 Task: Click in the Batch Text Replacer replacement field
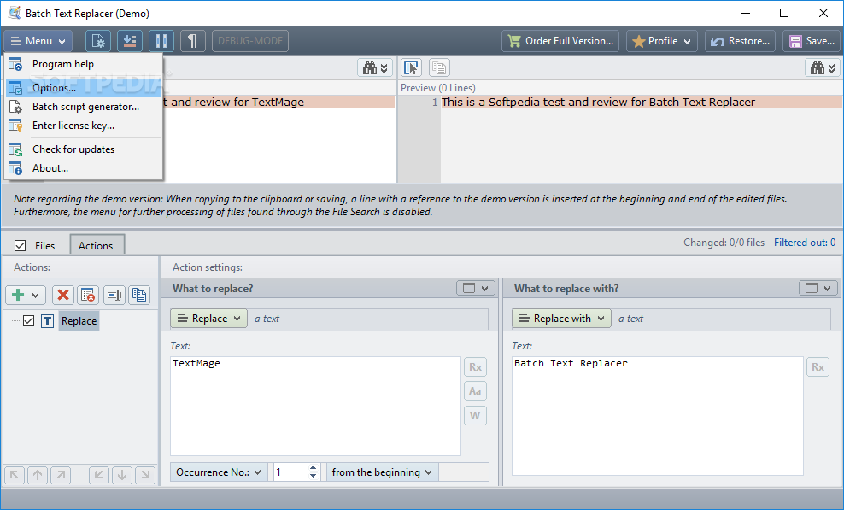[x=657, y=416]
